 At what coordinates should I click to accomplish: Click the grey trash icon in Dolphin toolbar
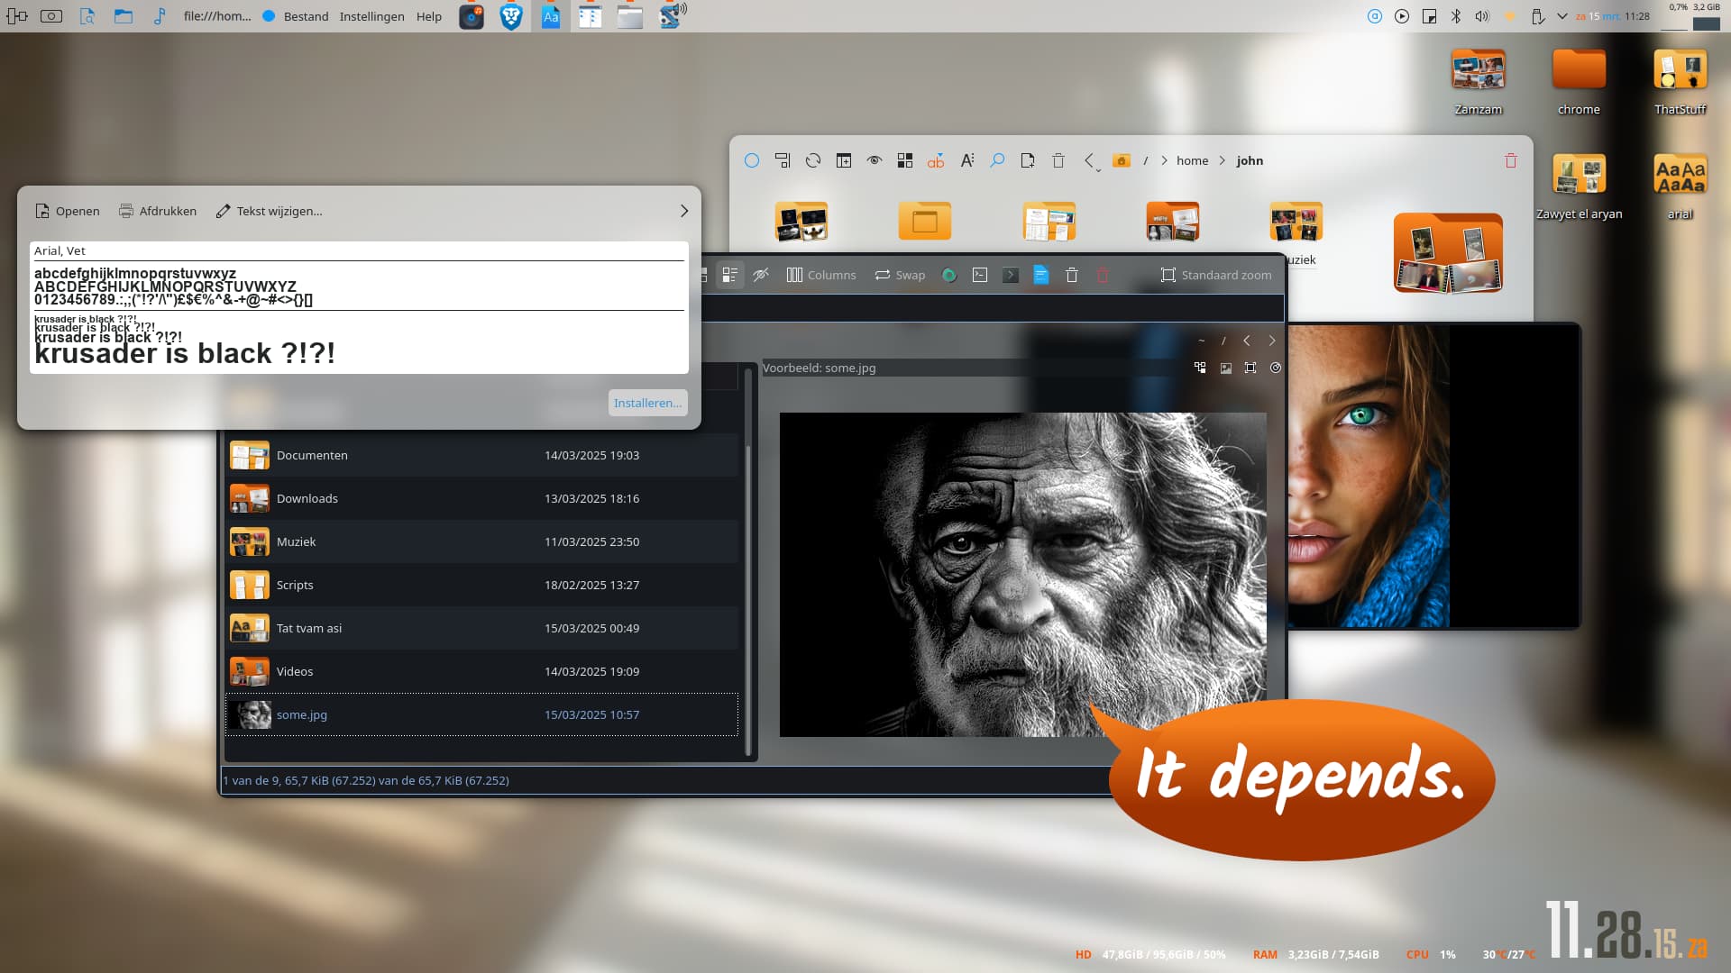pos(1058,160)
